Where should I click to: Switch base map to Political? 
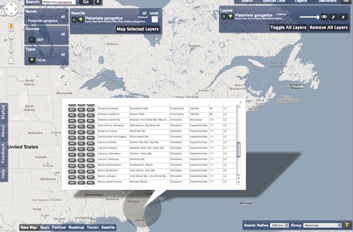click(x=59, y=227)
